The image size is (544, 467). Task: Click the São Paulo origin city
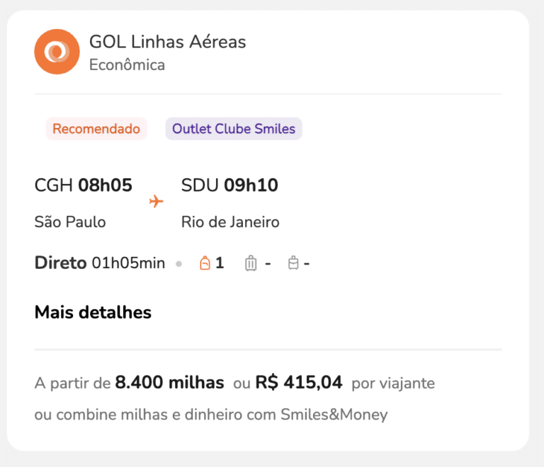click(x=70, y=221)
